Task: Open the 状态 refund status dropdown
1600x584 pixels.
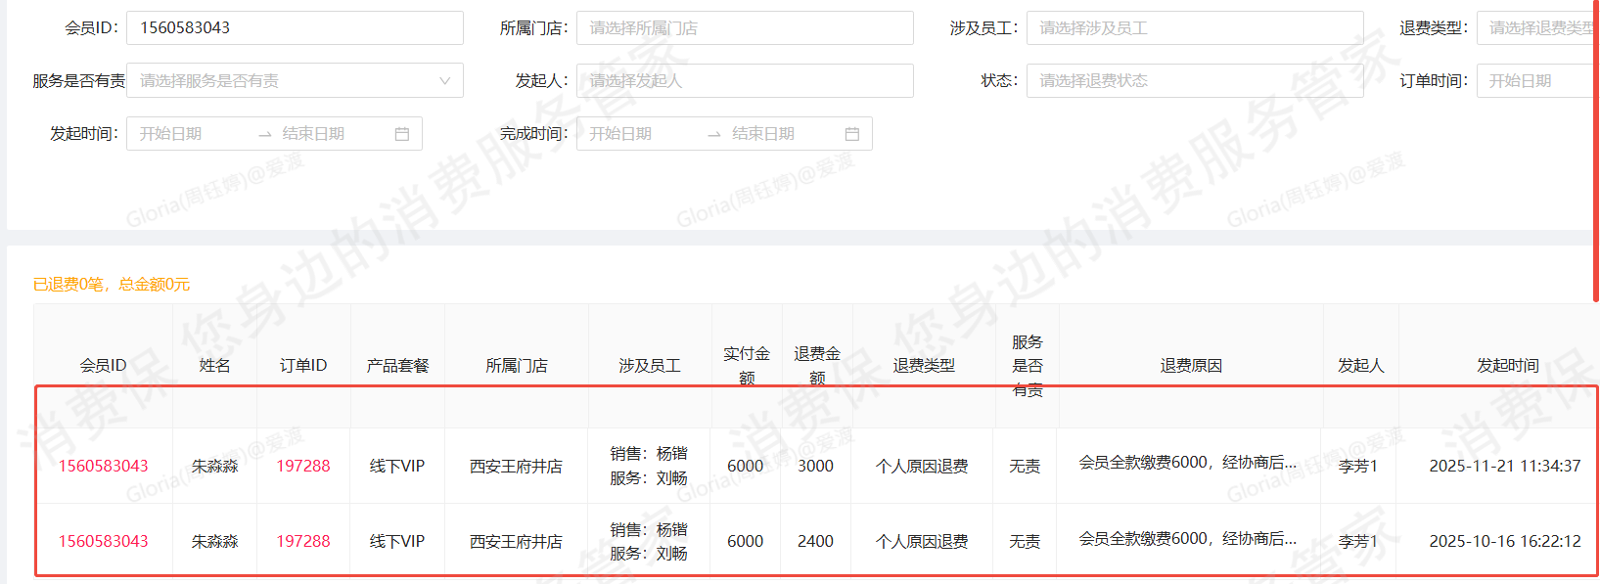Action: [1194, 81]
